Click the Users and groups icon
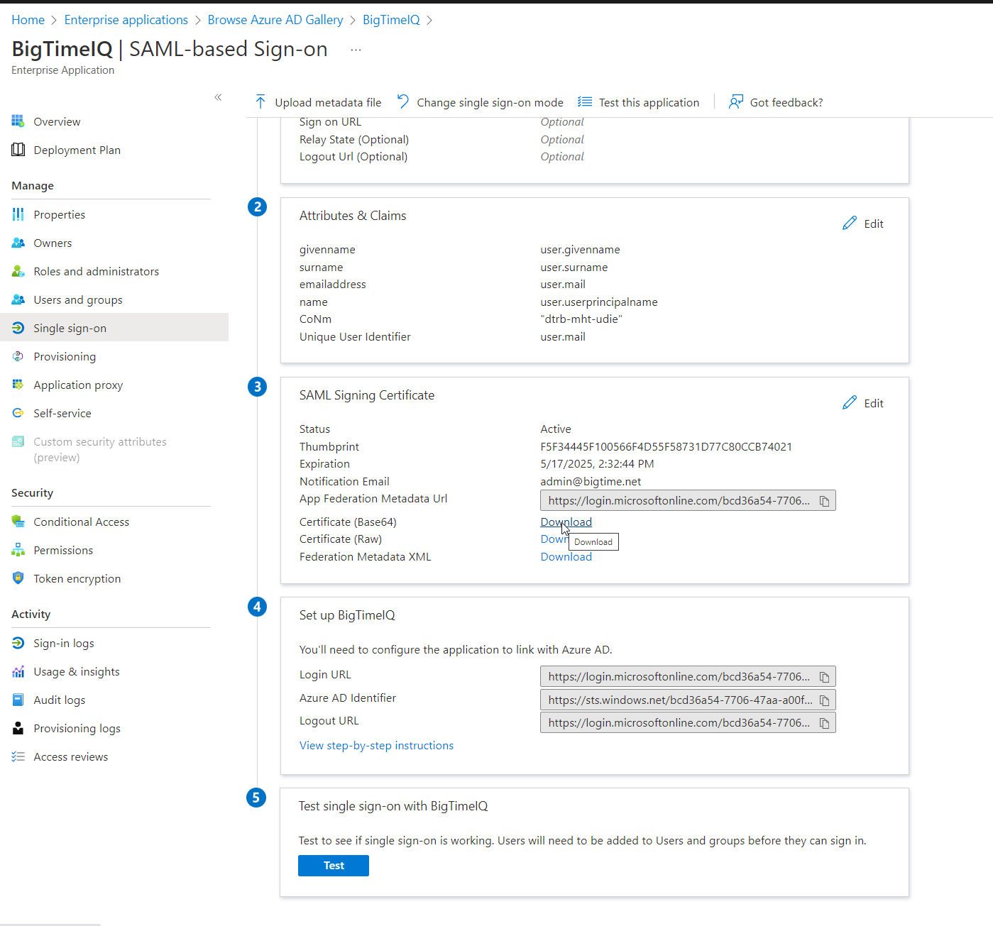 pyautogui.click(x=18, y=299)
